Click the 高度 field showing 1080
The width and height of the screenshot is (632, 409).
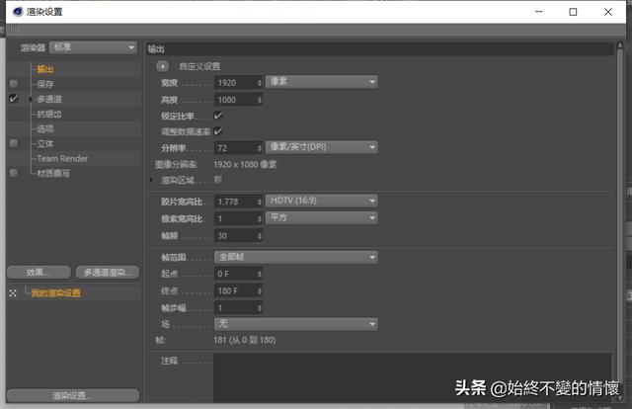pyautogui.click(x=239, y=100)
